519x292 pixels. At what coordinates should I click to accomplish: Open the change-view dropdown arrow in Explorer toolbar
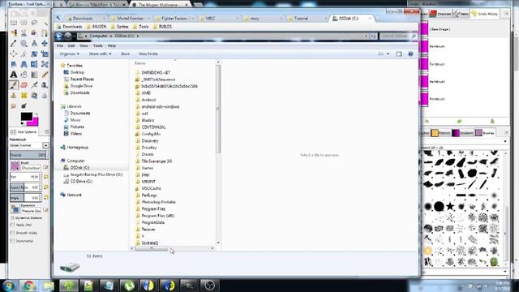[x=388, y=54]
